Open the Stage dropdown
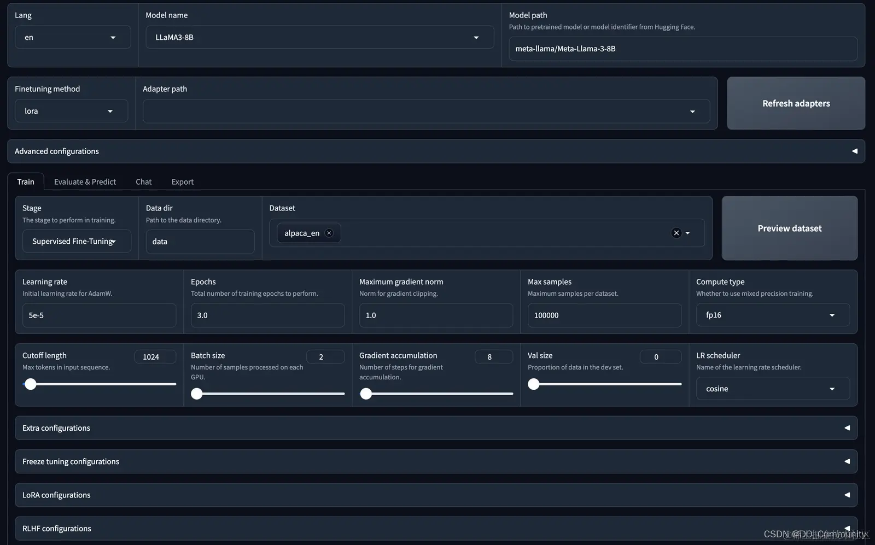This screenshot has height=545, width=875. [77, 241]
